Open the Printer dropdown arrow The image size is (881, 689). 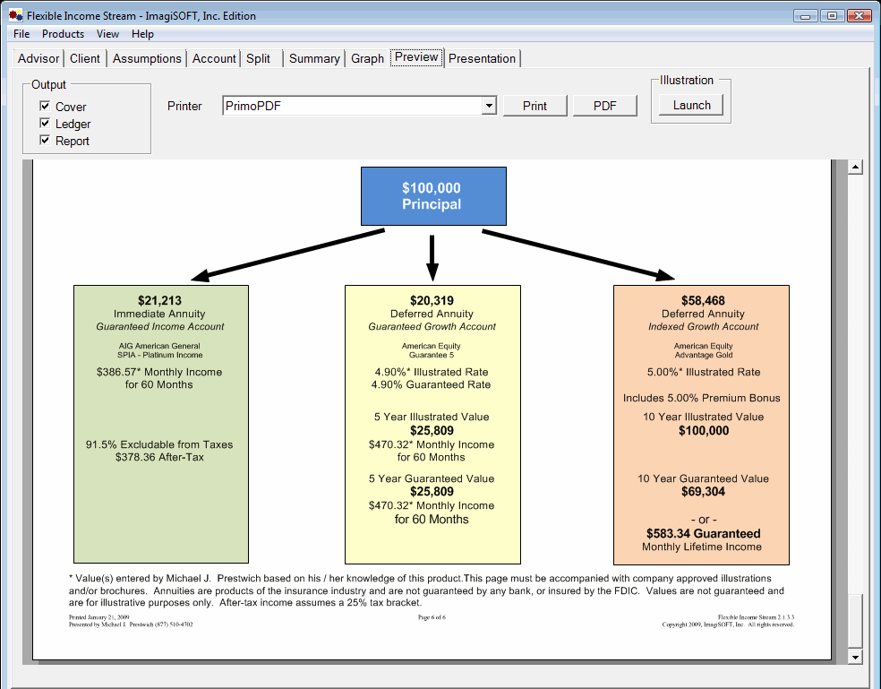pyautogui.click(x=489, y=106)
